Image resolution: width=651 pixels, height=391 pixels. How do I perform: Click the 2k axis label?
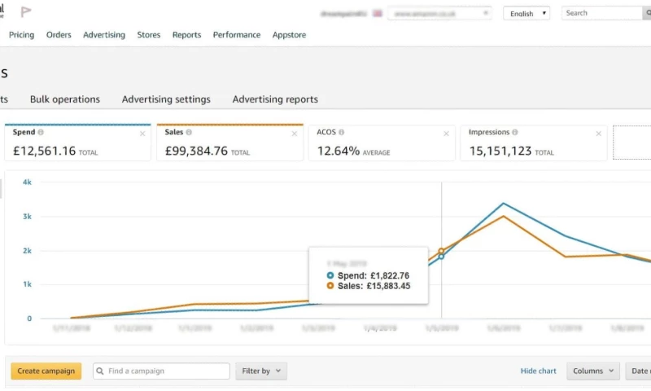coord(27,251)
